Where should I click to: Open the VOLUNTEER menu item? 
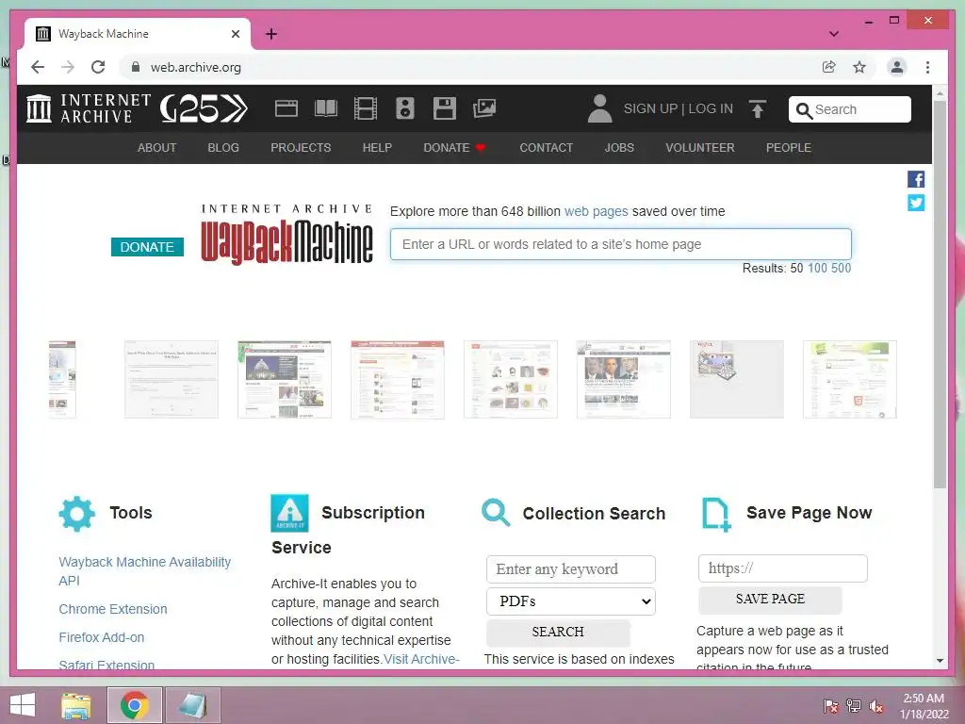click(x=700, y=148)
